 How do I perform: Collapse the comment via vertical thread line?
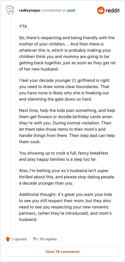pos(11,124)
